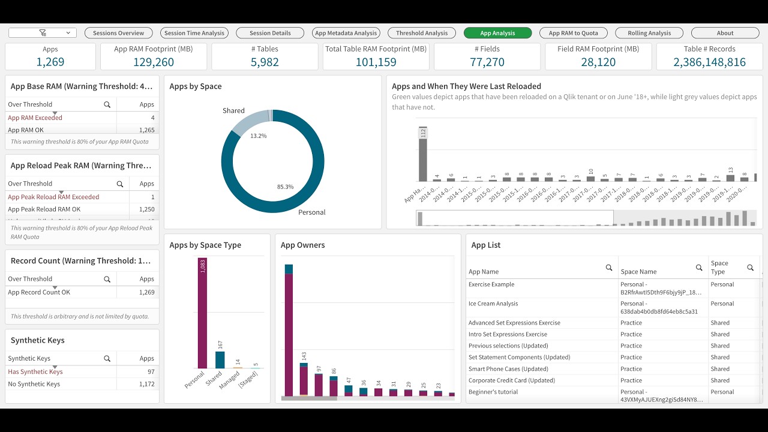Click the mini chart range slider under reload chart

click(515, 218)
